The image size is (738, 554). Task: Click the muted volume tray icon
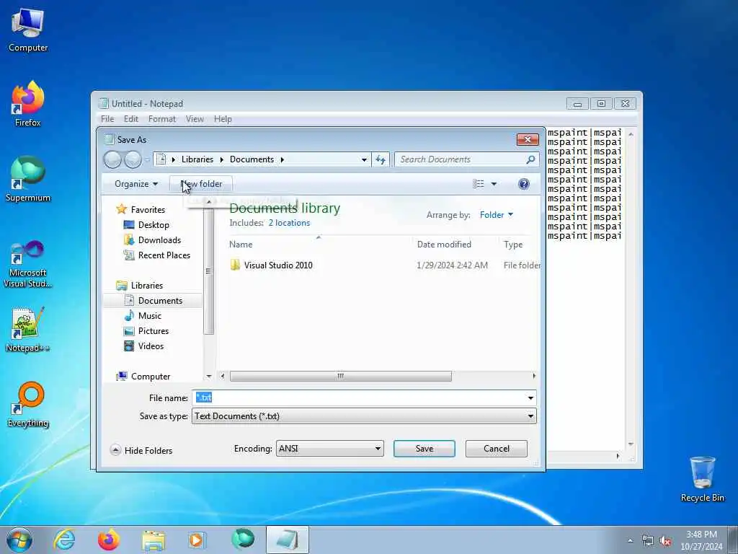pyautogui.click(x=665, y=541)
